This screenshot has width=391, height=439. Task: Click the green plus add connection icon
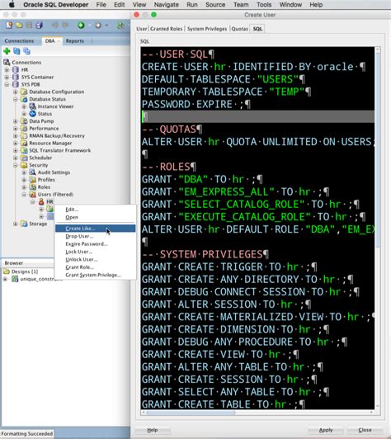[7, 51]
